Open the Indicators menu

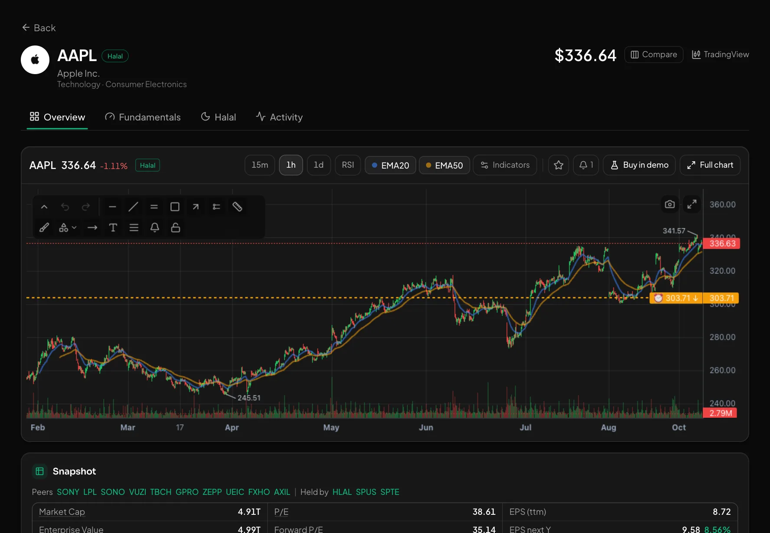(505, 165)
